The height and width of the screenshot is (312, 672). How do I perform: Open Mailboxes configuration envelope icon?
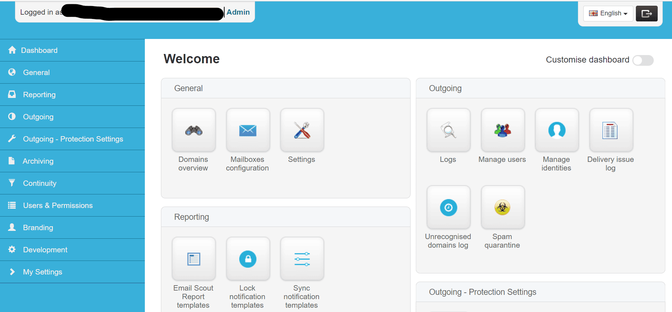[x=248, y=130]
